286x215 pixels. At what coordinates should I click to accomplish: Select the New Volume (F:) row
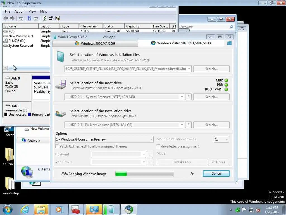21,36
